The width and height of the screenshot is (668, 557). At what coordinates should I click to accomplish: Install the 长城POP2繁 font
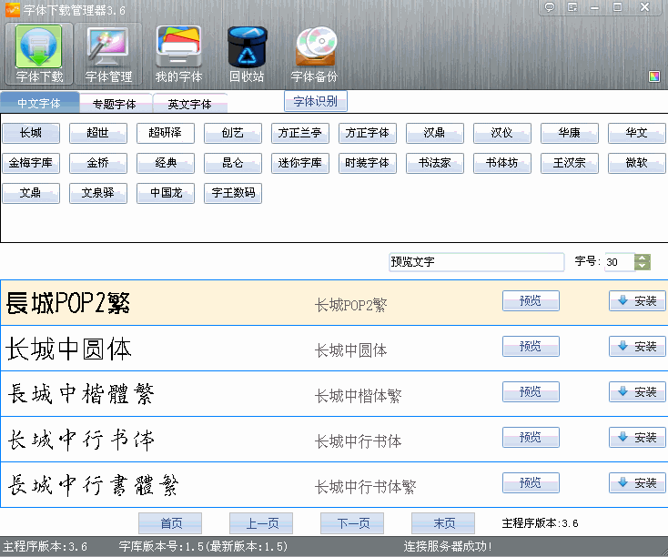click(637, 301)
